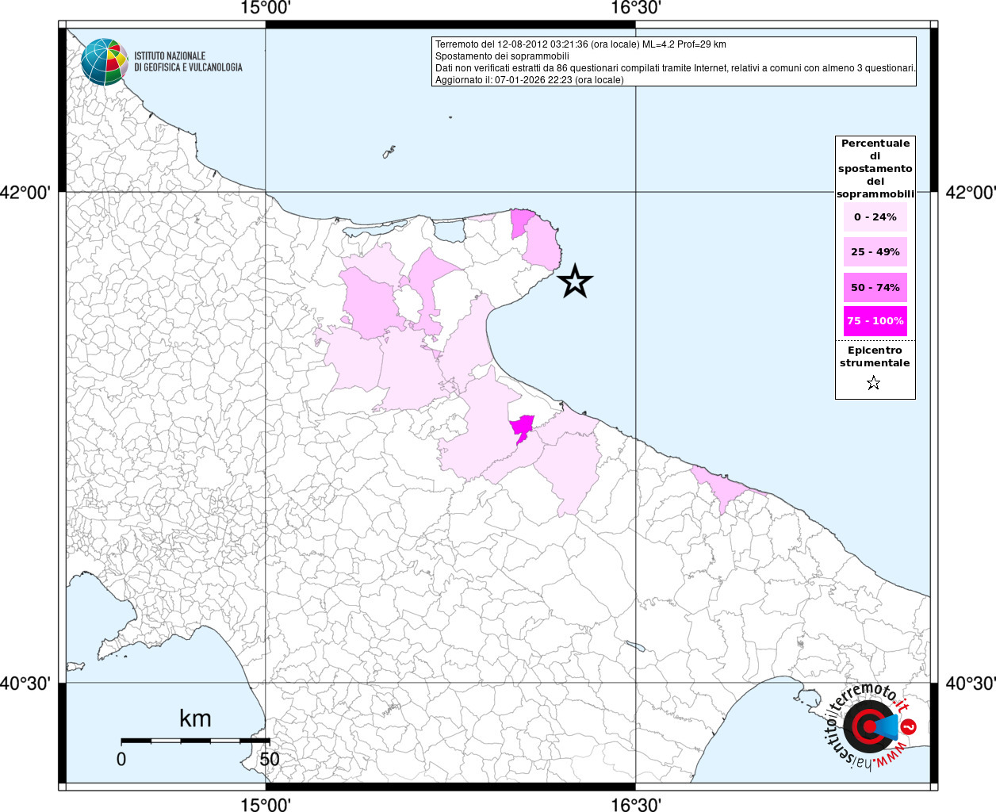Click the left 42°00' latitude label
This screenshot has width=996, height=812.
tap(26, 192)
